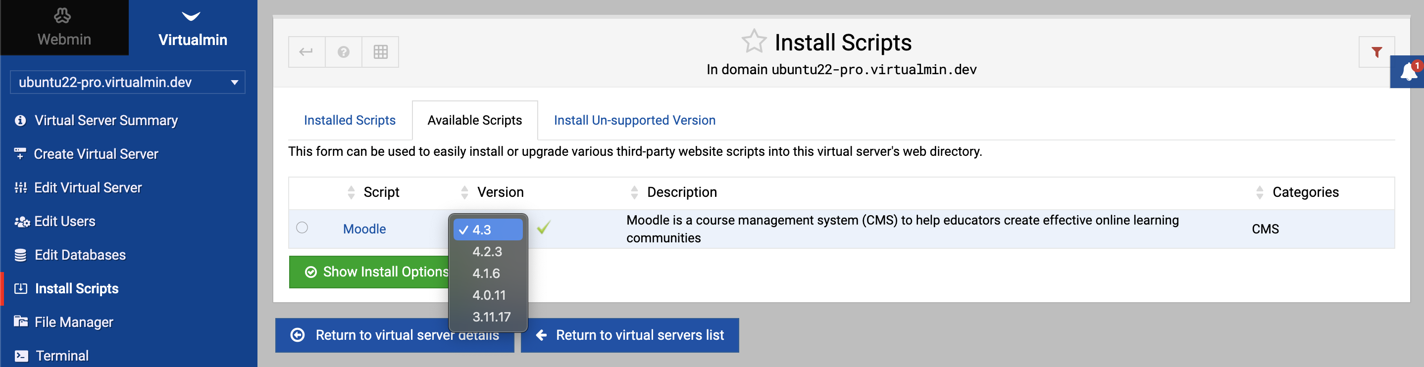Switch to Virtualmin navigation tab

pos(193,28)
